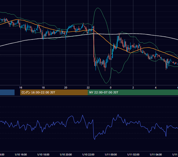Click the 1/10 22:00 date label
This screenshot has width=178, height=157.
pos(88,154)
